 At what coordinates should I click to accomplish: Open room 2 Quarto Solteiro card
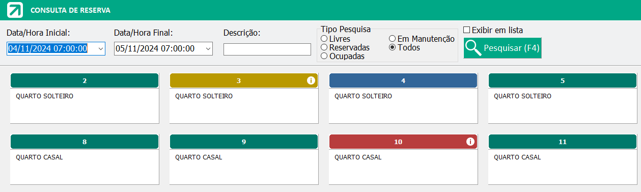pos(85,106)
